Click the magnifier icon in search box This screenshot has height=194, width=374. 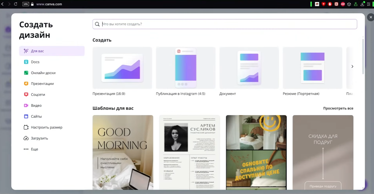[x=97, y=24]
